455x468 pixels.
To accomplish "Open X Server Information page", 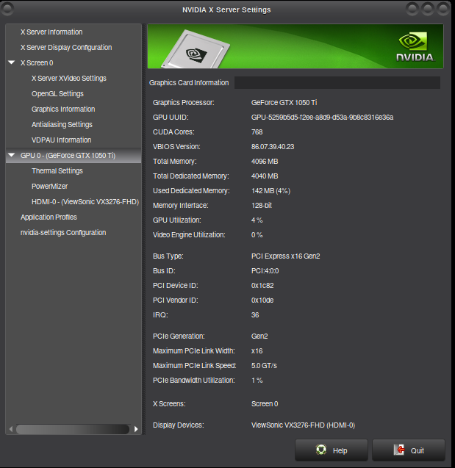I will (51, 32).
